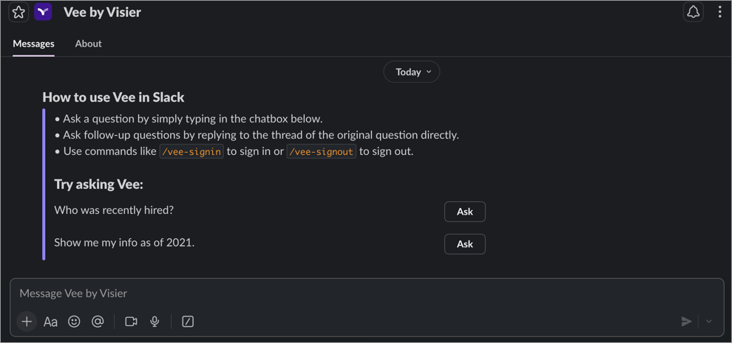Viewport: 732px width, 343px height.
Task: Open the Today date dropdown
Action: [412, 72]
